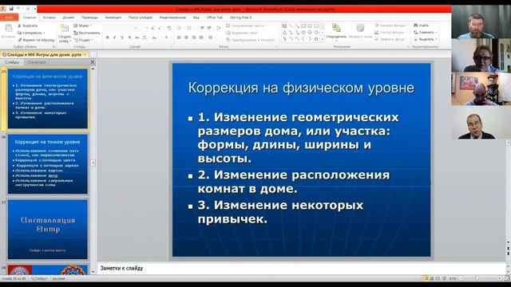Toggle strikethrough formatting
Viewport: 511px width, 287px height.
click(137, 37)
